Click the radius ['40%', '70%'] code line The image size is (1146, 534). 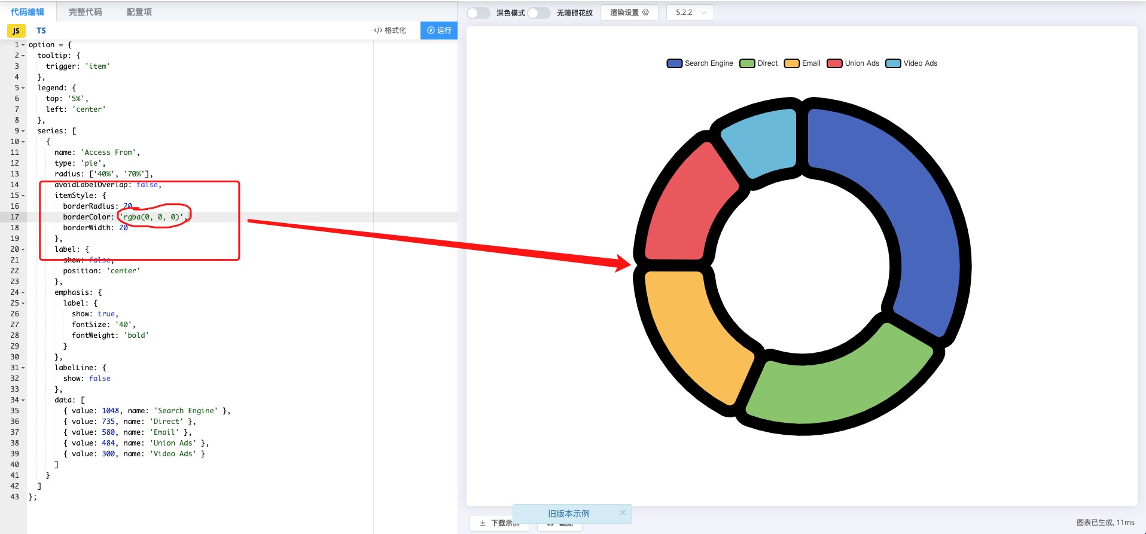pos(103,174)
